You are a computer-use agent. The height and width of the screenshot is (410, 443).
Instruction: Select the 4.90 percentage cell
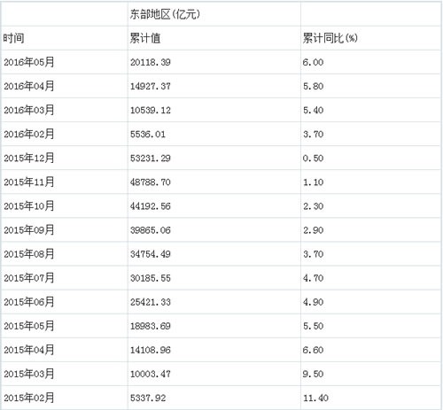pyautogui.click(x=313, y=302)
